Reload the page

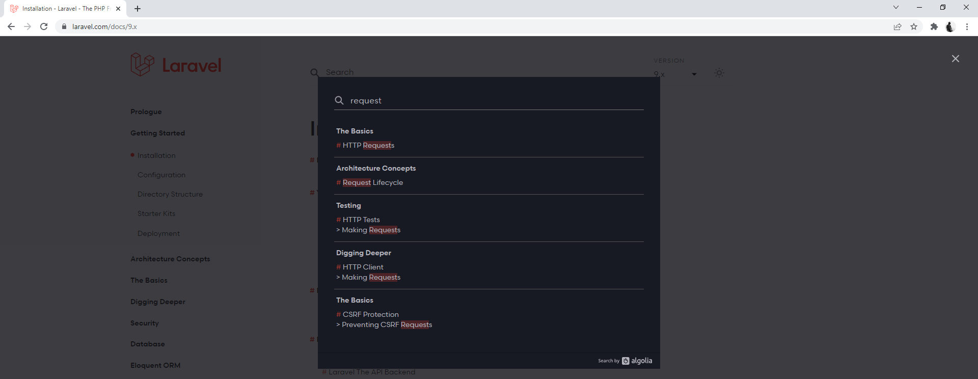44,26
